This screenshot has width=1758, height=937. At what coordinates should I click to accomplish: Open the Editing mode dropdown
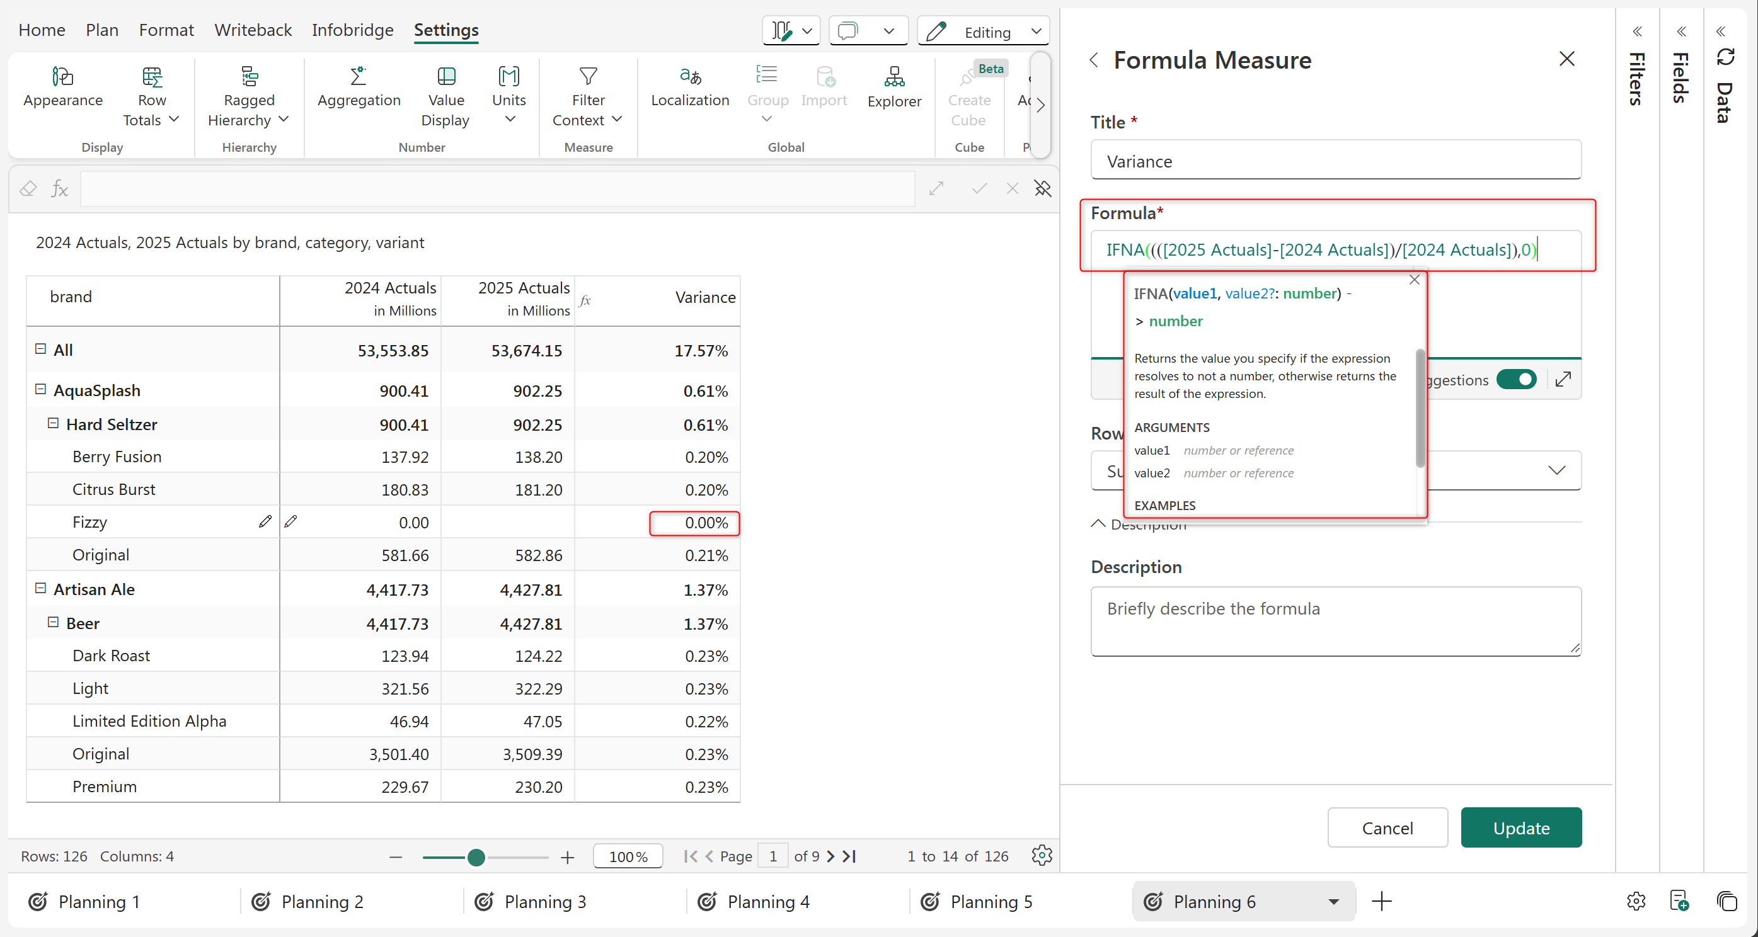[984, 31]
